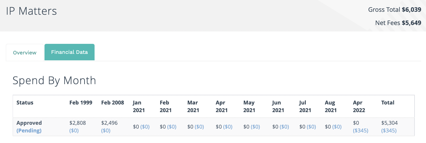Screen dimensions: 426x143
Task: Open the Feb 2021 pending ($0) link
Action: [x=172, y=127]
